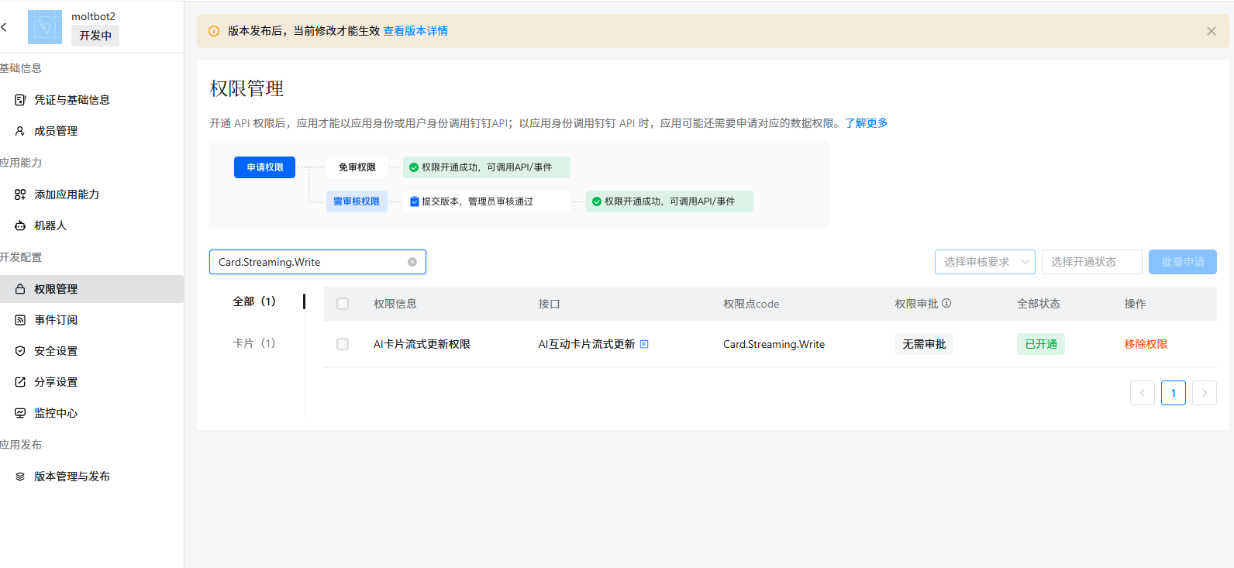Viewport: 1234px width, 568px height.
Task: Select the 卡片 (1) category tab
Action: click(x=254, y=343)
